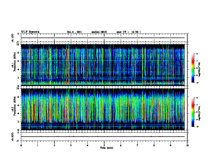Click the ch.2 spectrogram panel
The width and height of the screenshot is (211, 163).
pyautogui.click(x=103, y=109)
